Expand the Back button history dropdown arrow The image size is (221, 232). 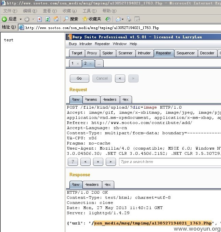pos(21,19)
